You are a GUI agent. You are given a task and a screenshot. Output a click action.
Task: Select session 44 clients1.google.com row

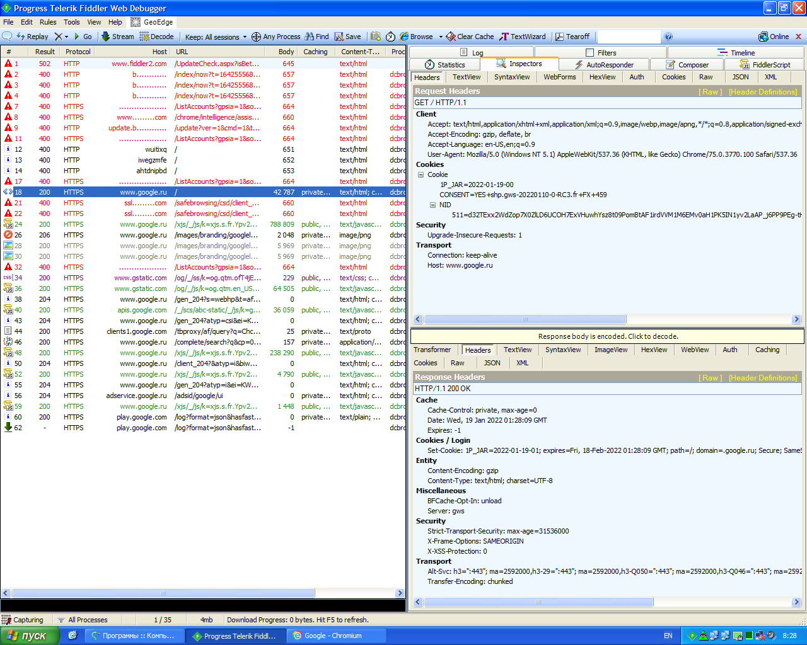(x=203, y=331)
